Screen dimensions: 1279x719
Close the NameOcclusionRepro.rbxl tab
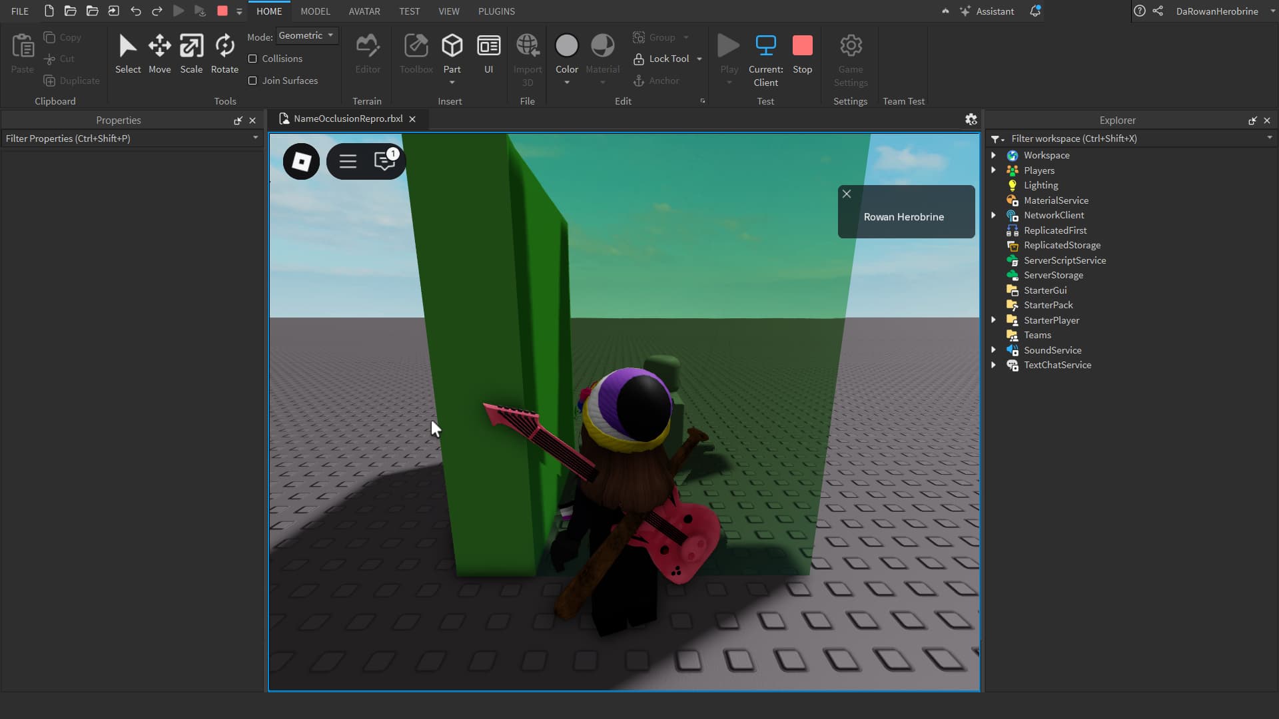[x=412, y=119]
